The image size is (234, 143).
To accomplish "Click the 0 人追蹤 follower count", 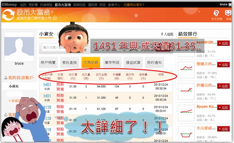I will click(x=167, y=34).
